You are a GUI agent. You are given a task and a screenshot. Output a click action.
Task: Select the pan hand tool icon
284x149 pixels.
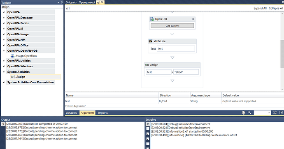(x=244, y=113)
